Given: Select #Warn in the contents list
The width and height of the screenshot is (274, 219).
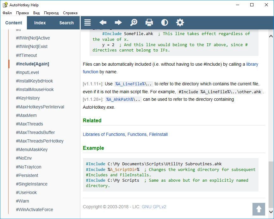Looking at the screenshot, I should tap(22, 201).
